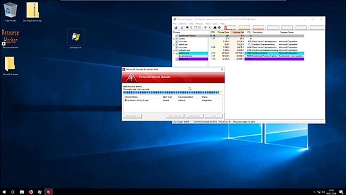Open the View menu
This screenshot has height=195, width=346.
191,24
